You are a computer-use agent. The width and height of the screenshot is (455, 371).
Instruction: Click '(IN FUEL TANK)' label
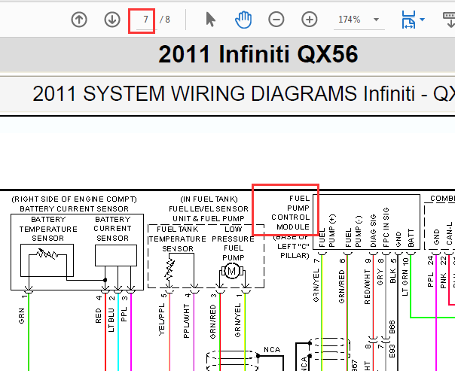coord(209,199)
